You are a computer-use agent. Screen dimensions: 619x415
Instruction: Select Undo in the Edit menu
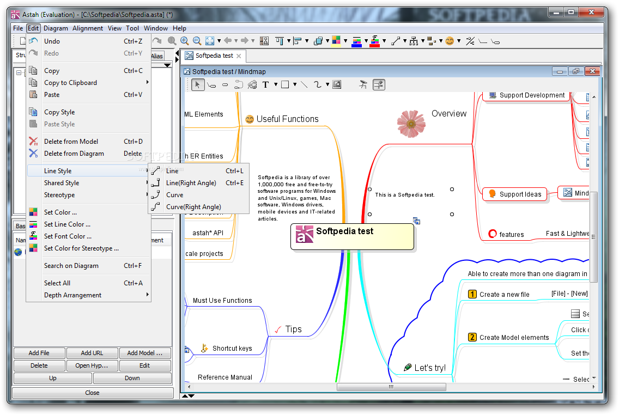click(x=89, y=41)
